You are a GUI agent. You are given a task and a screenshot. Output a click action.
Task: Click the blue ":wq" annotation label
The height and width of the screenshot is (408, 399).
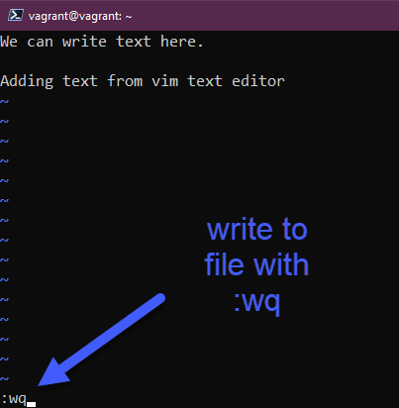click(x=257, y=302)
